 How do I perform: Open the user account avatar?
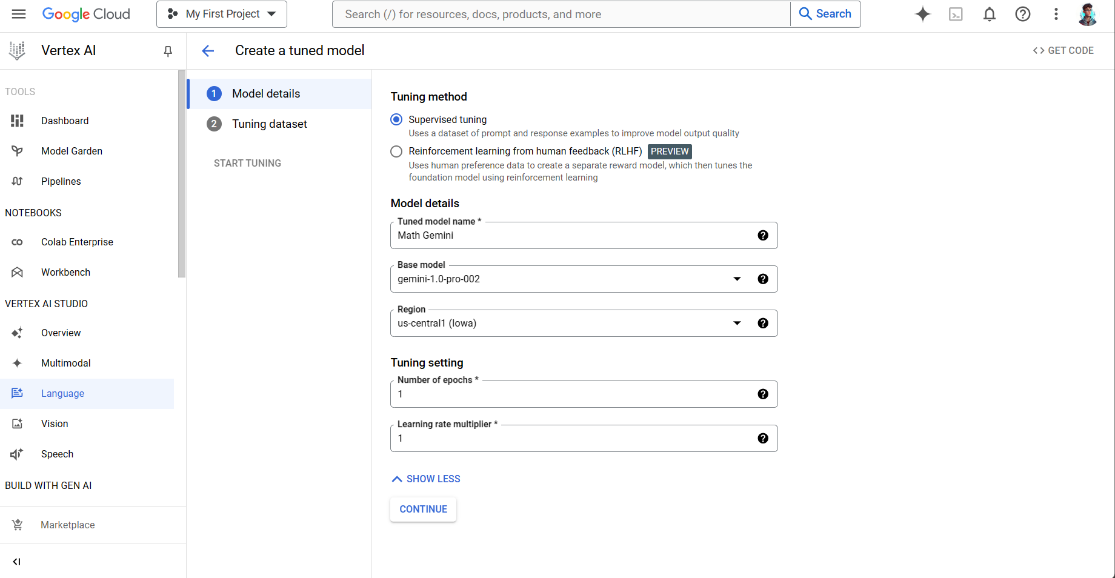click(1088, 14)
